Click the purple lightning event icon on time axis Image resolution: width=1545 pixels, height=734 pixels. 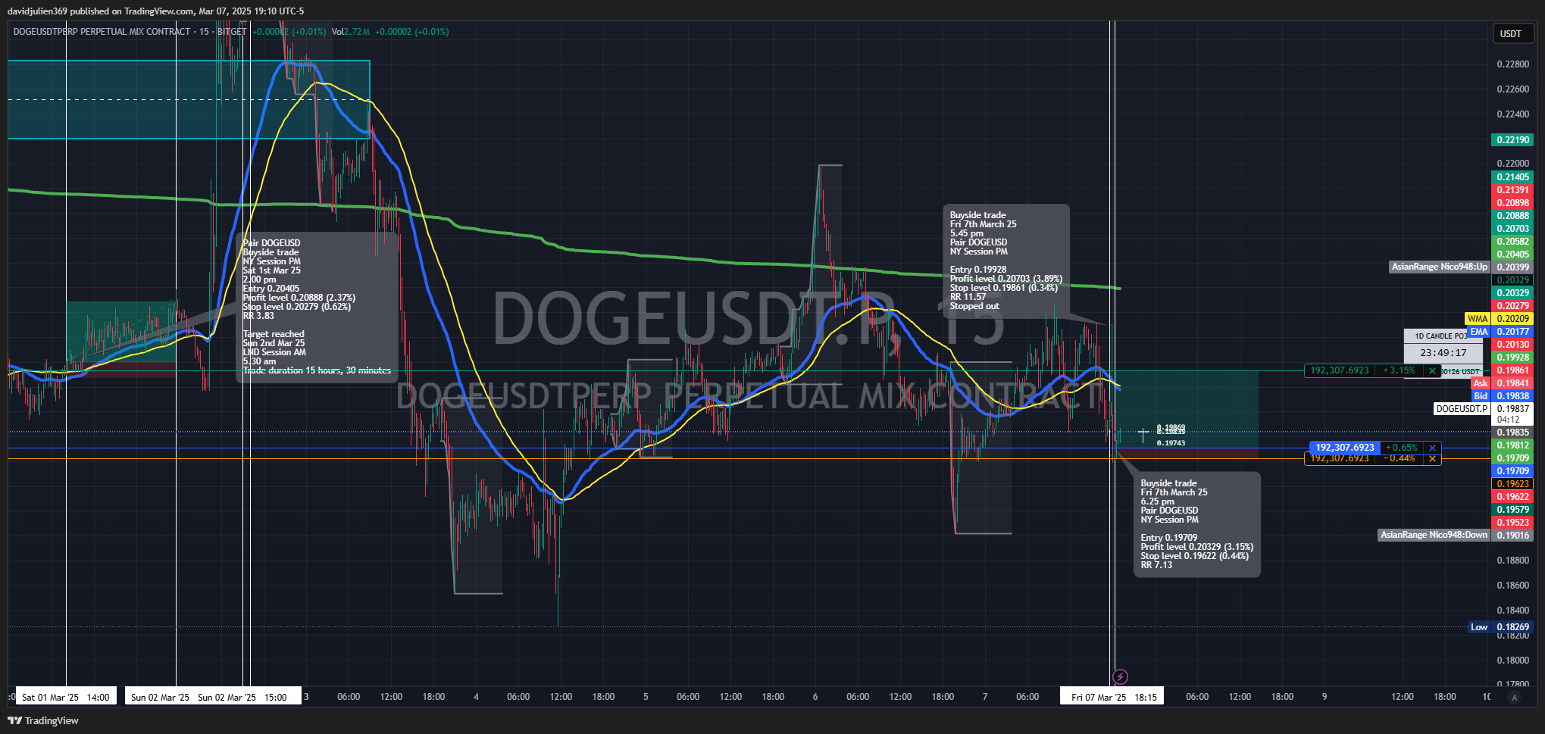click(1120, 676)
